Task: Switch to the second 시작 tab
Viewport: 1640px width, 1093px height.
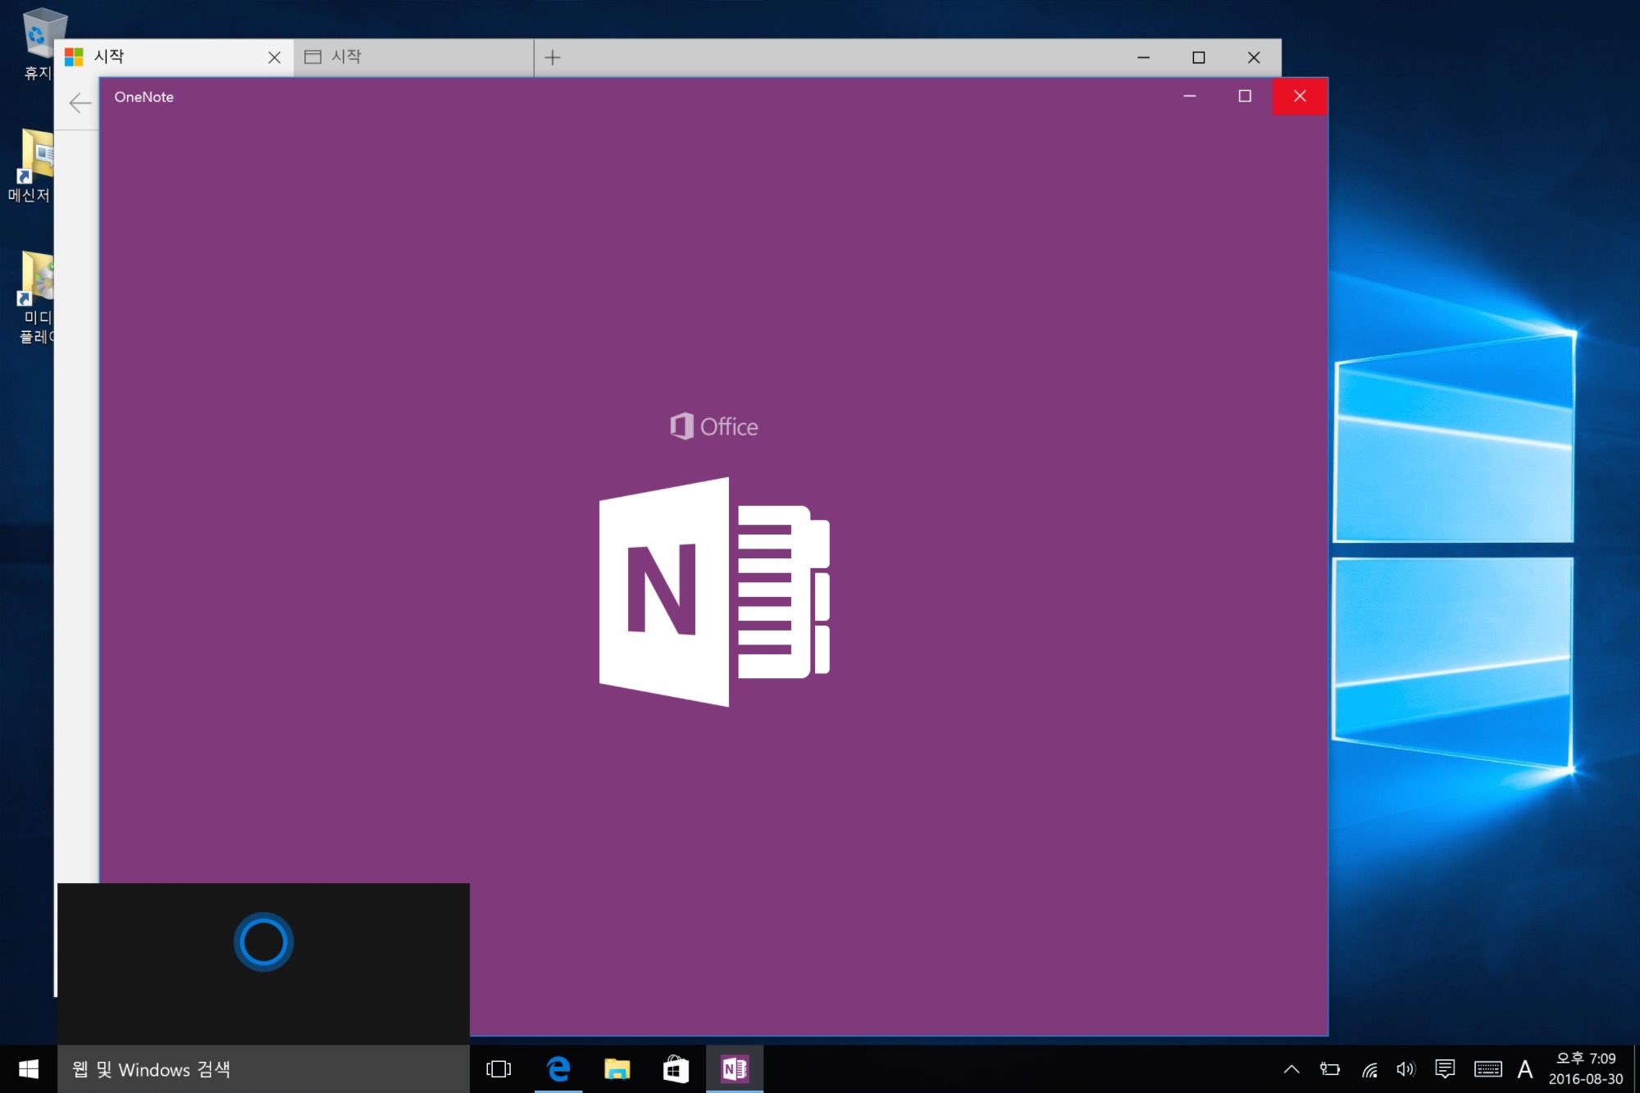Action: coord(414,57)
